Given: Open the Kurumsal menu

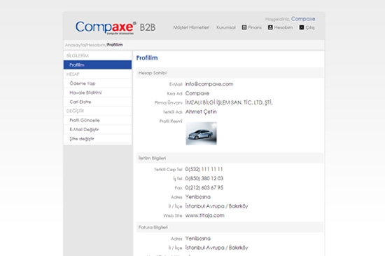Looking at the screenshot, I should tap(226, 27).
